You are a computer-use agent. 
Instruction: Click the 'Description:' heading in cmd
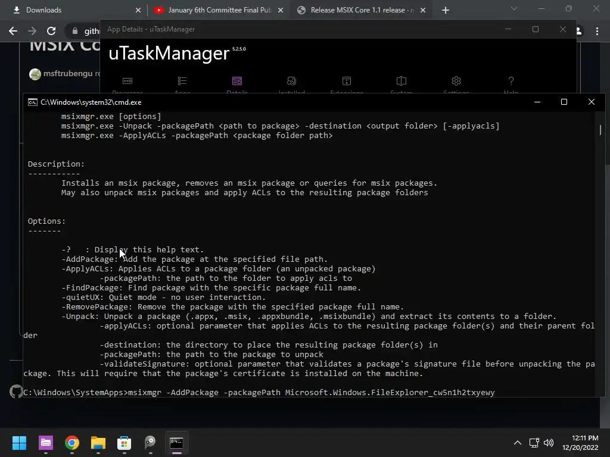(x=56, y=164)
